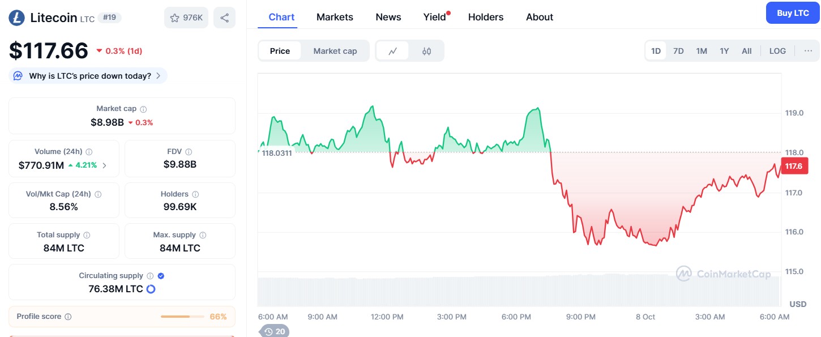
Task: Click the Circulating supply verified badge icon
Action: click(x=161, y=276)
